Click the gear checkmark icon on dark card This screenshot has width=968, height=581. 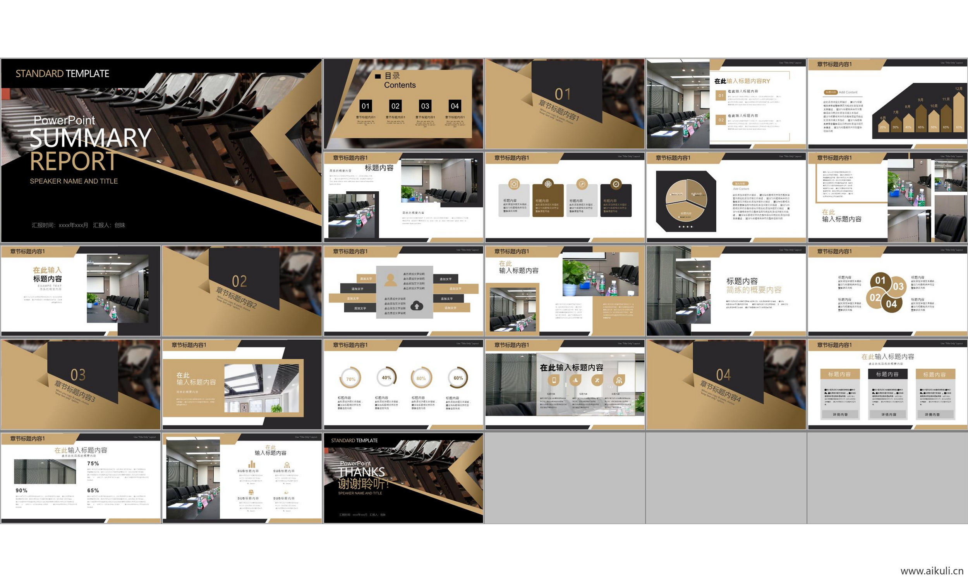(616, 184)
